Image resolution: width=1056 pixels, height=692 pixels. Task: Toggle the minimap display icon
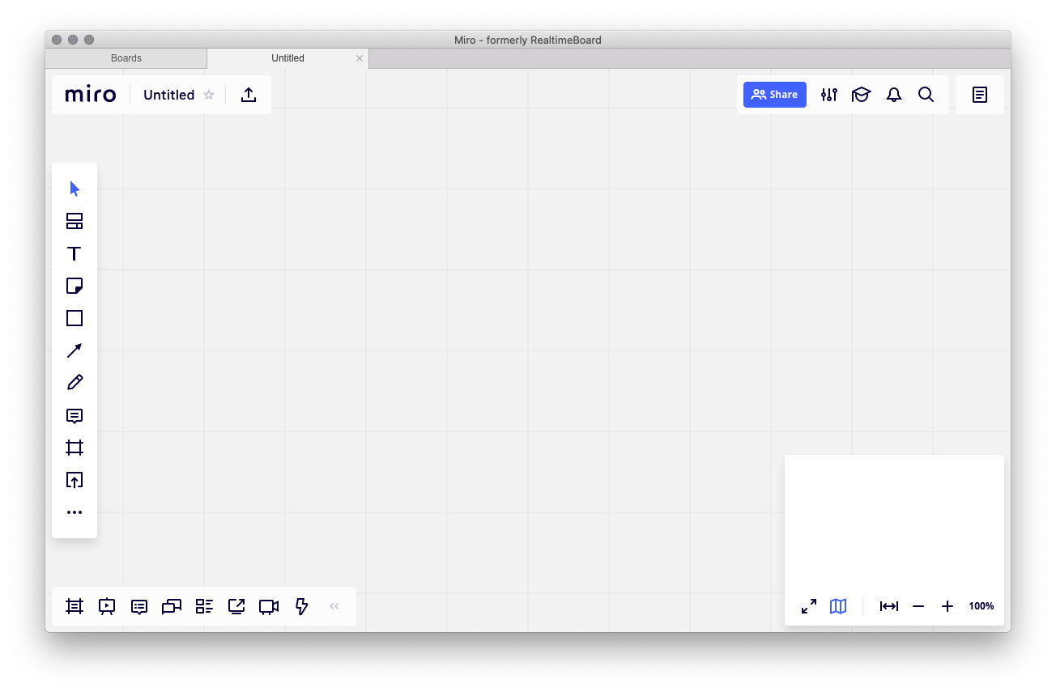[x=838, y=606]
